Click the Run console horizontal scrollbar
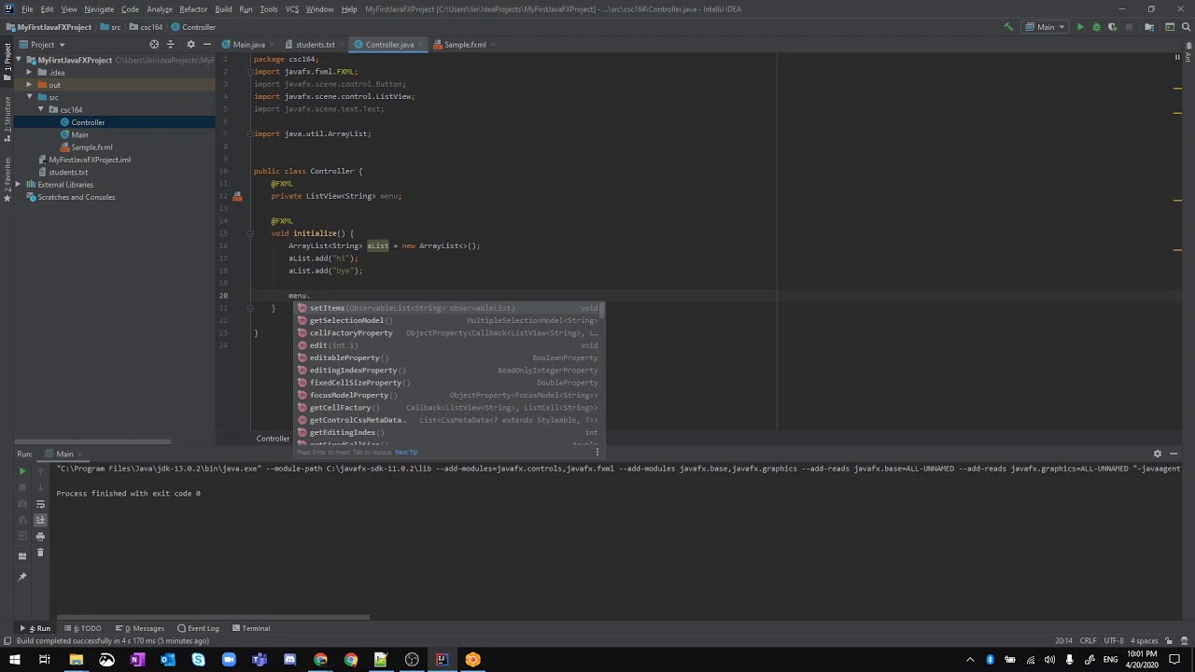 214,617
